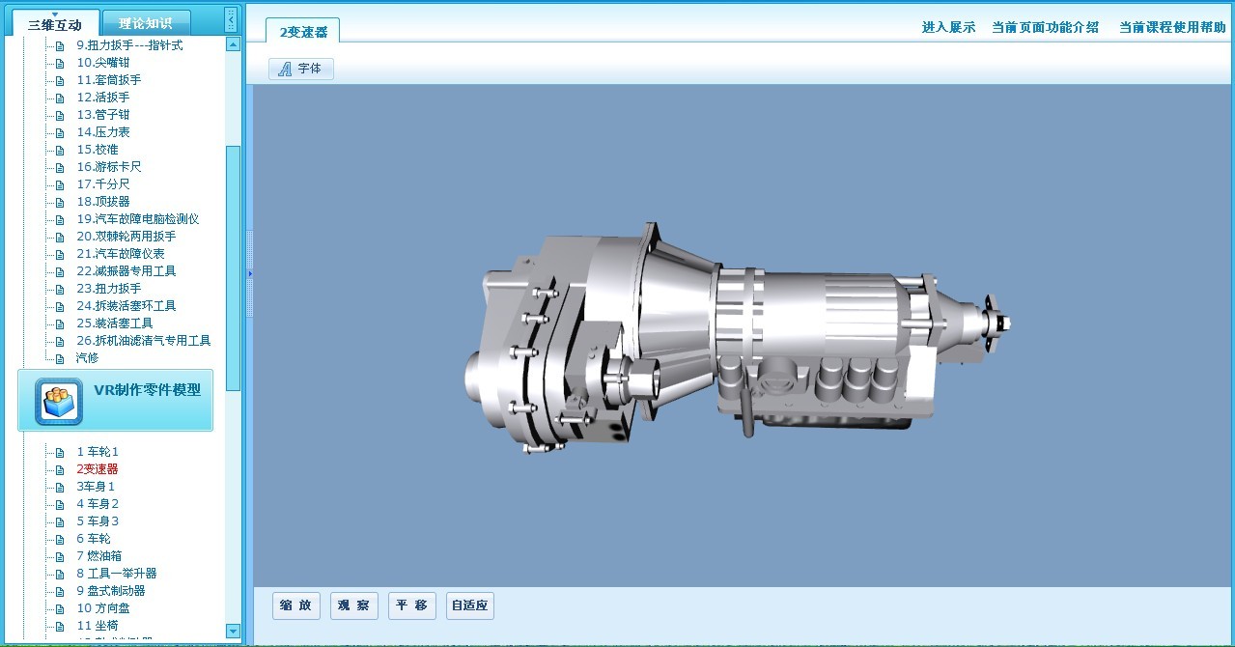Click the page icon next to 汽修
1235x647 pixels.
point(59,358)
